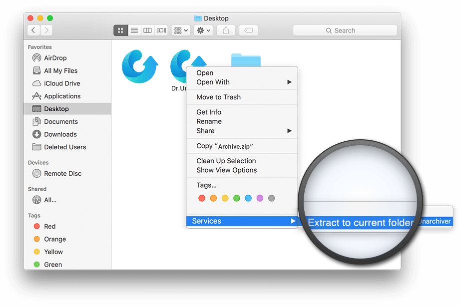This screenshot has width=460, height=306.
Task: Go back with the left chevron button
Action: (34, 30)
